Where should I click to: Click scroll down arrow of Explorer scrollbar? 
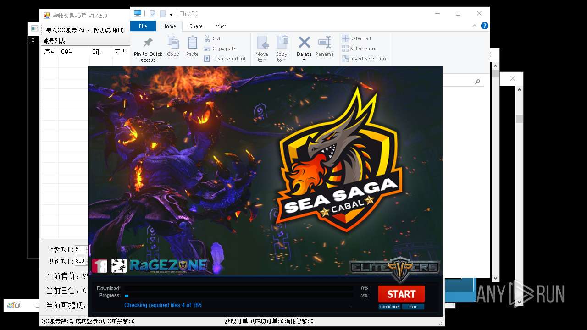coord(495,278)
